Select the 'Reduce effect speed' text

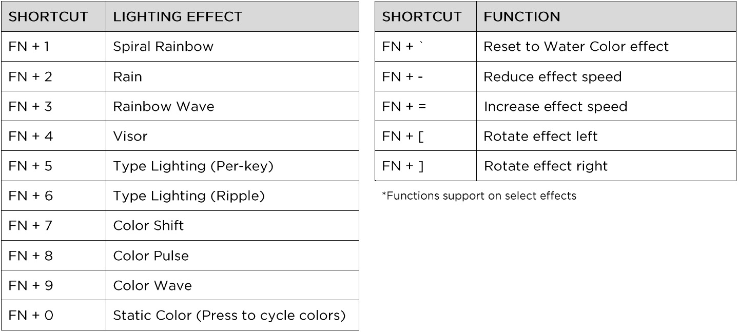point(552,76)
